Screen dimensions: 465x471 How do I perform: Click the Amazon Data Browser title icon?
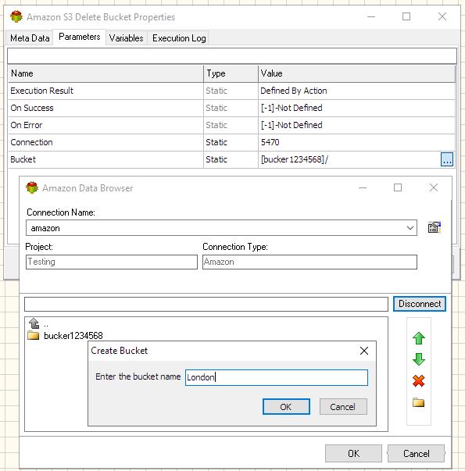pyautogui.click(x=32, y=187)
